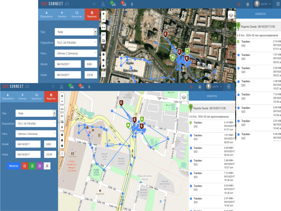Switch to Geocercas tab in street-map window
This screenshot has height=211, width=281.
37,97
